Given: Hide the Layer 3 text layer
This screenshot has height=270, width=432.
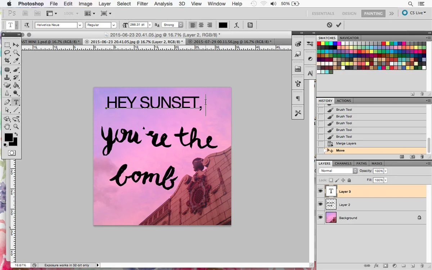Looking at the screenshot, I should pyautogui.click(x=320, y=191).
